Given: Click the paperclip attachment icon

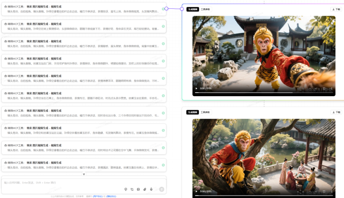Looking at the screenshot, I should tap(145, 189).
